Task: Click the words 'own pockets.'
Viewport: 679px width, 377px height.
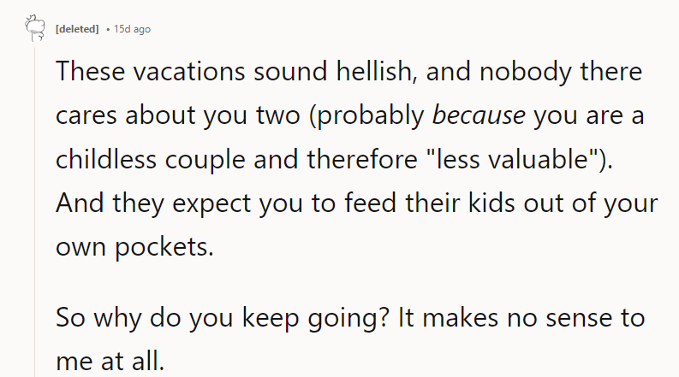Action: (134, 247)
